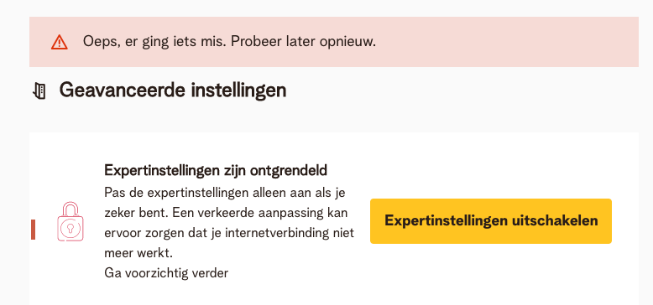Click the 'Probeer later opnieuw' sentence

click(x=303, y=42)
